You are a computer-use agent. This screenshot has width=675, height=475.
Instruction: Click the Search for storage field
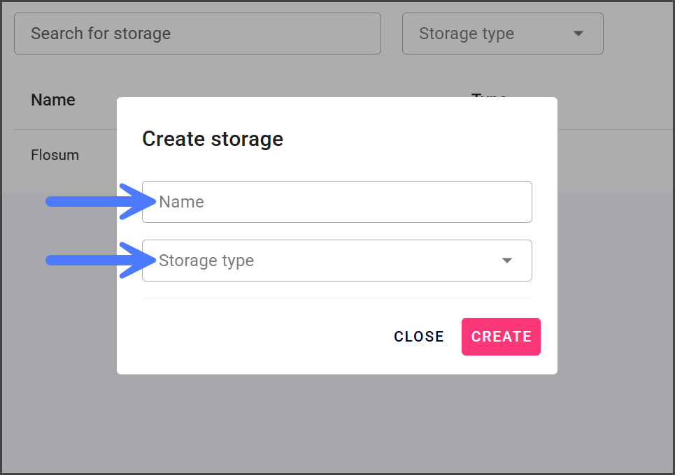[197, 34]
